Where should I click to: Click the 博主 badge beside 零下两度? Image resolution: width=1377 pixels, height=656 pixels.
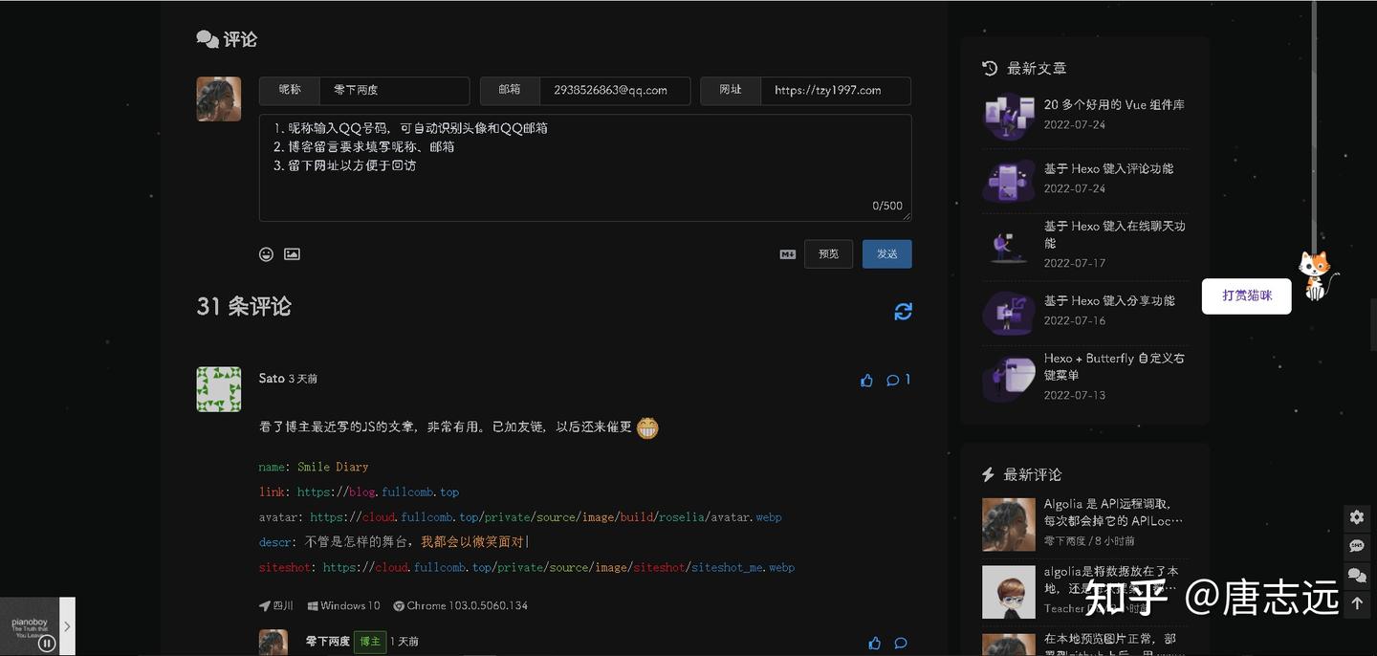coord(370,642)
